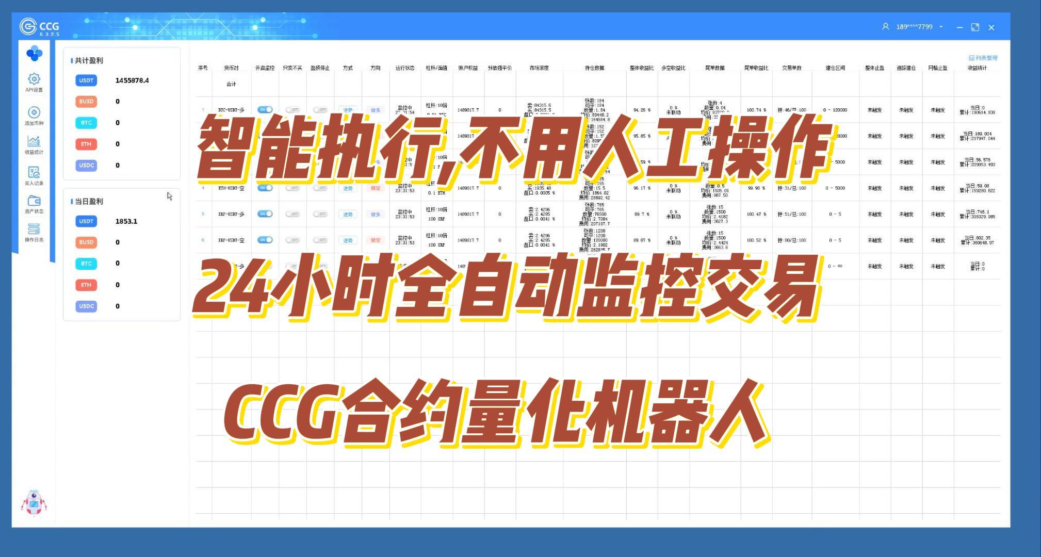Select the ETH-USDT-空 pair cell
Image resolution: width=1041 pixels, height=557 pixels.
(231, 188)
